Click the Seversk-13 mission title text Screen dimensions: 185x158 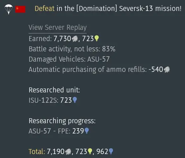[x=150, y=9]
